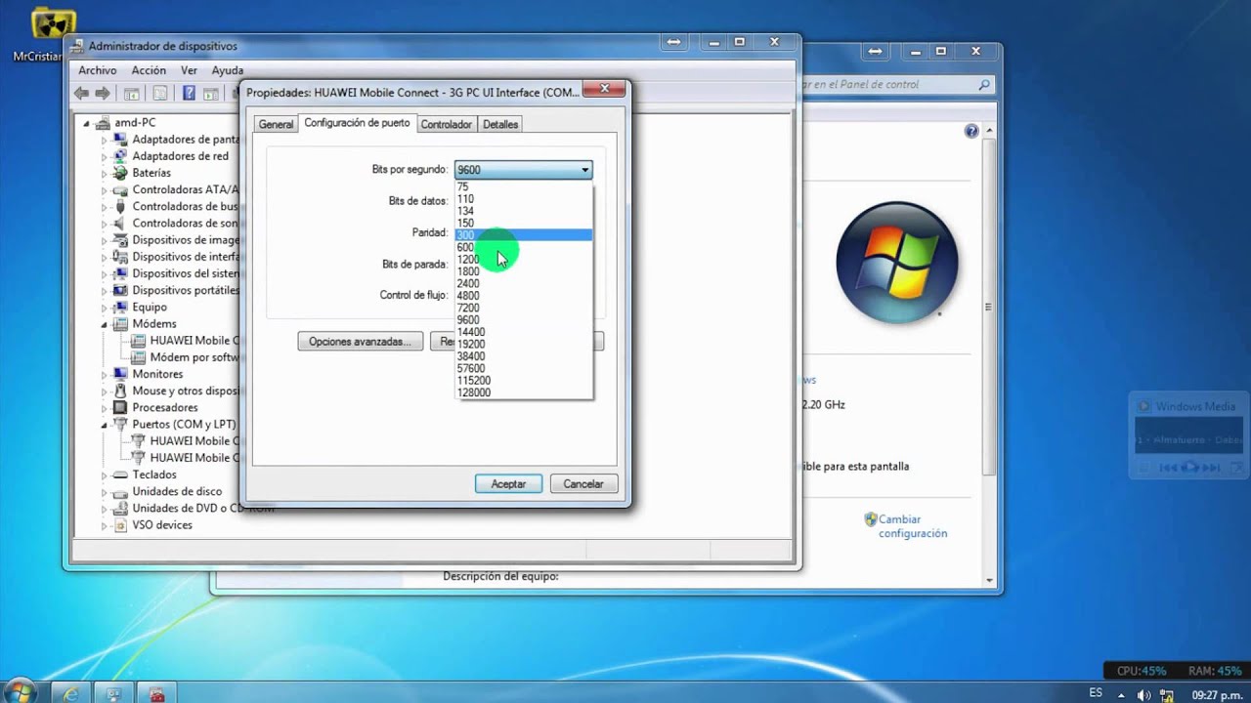Collapse the amd-PC root node
Viewport: 1251px width, 703px height.
[x=86, y=123]
